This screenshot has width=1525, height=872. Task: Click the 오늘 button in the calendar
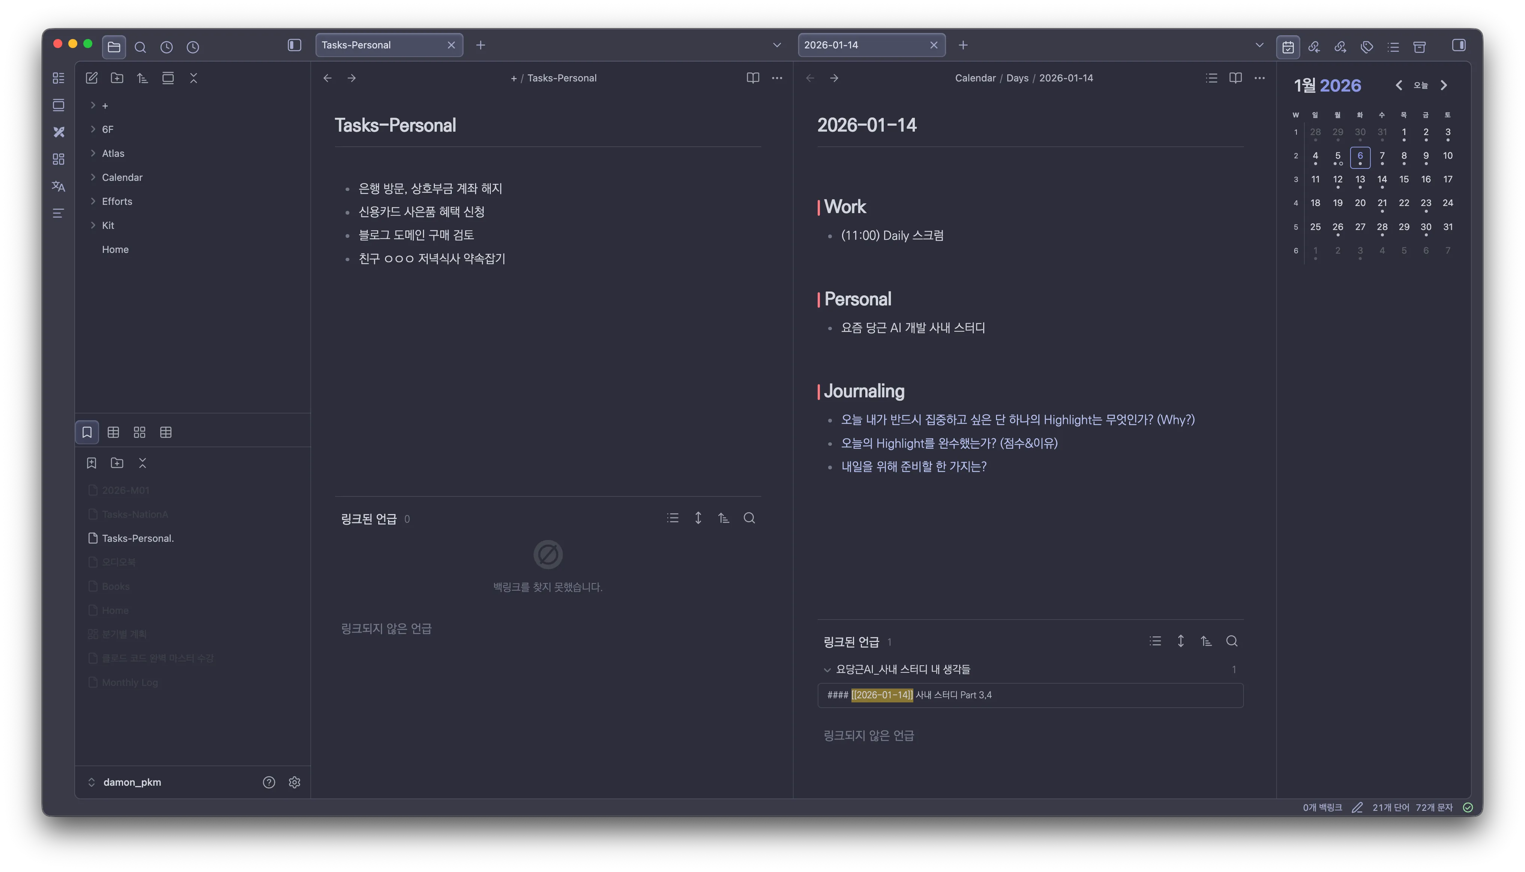[1421, 85]
